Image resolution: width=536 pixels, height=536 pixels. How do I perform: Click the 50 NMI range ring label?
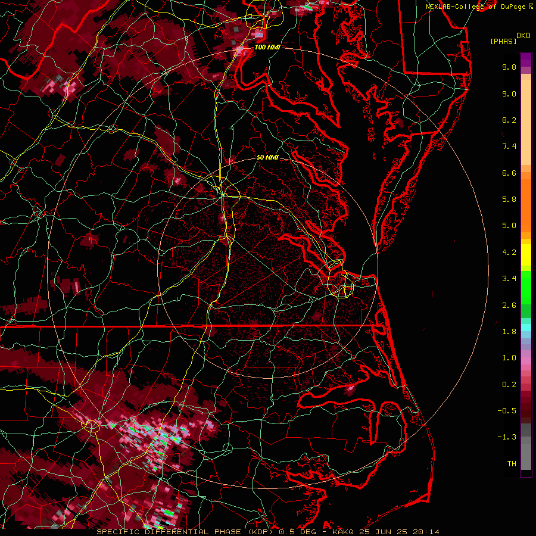(267, 157)
